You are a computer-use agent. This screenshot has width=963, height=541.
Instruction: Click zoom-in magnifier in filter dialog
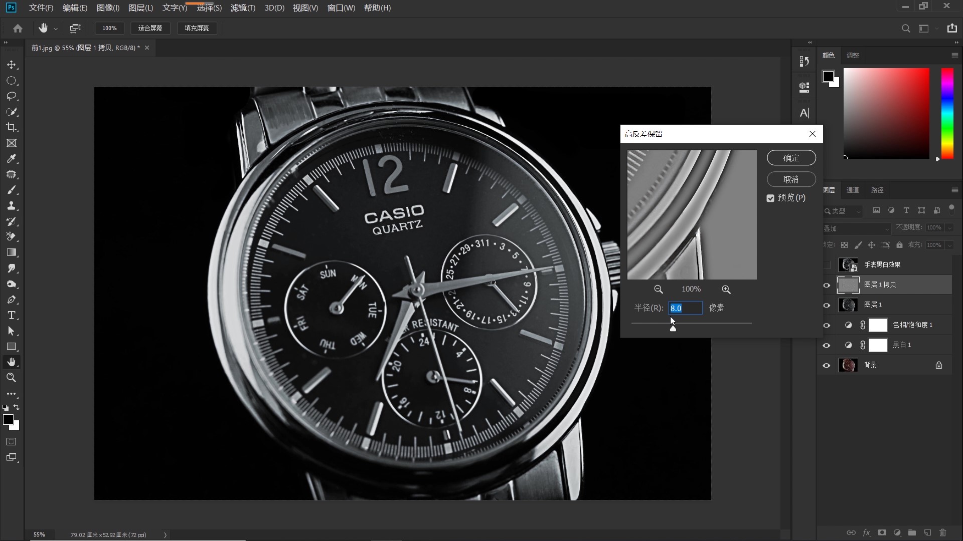click(726, 290)
